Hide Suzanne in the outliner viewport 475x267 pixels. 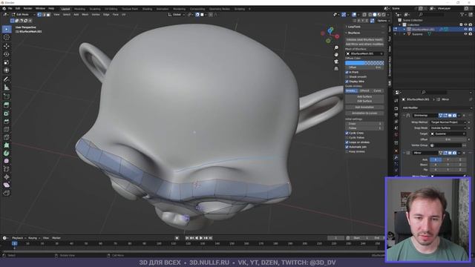tap(465, 34)
